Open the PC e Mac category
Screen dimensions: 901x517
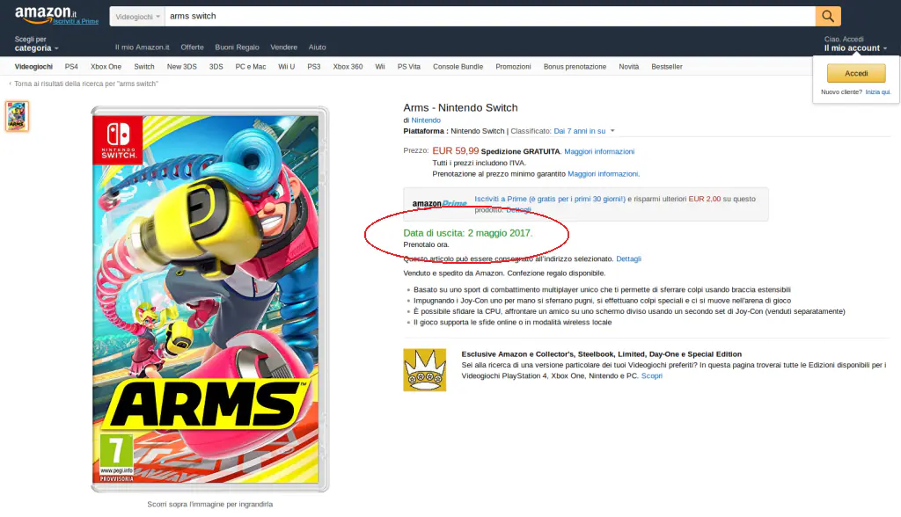(x=251, y=67)
